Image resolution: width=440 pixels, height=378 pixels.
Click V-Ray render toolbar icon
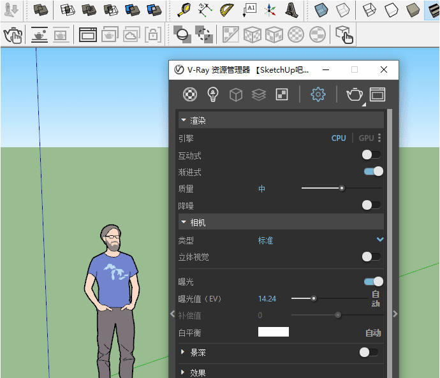click(40, 35)
